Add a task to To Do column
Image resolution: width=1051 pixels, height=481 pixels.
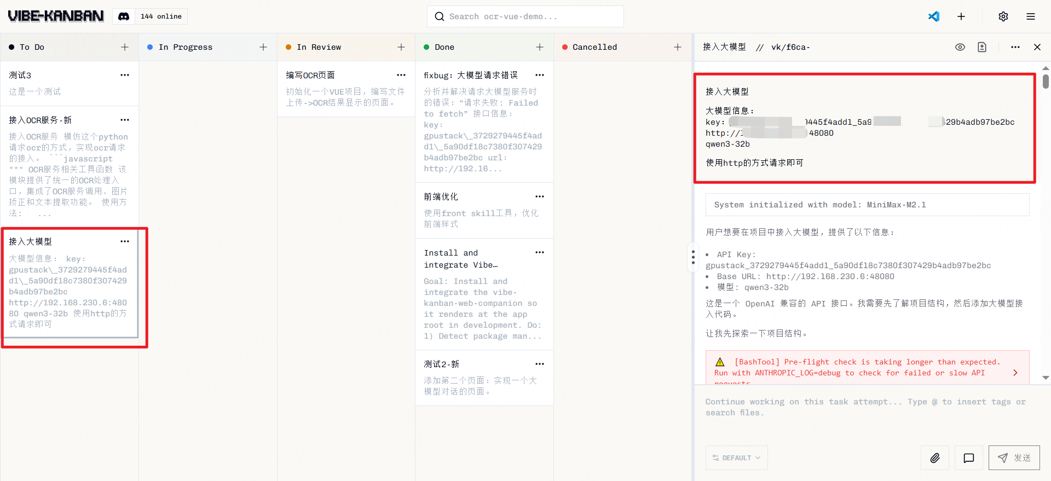pyautogui.click(x=125, y=47)
